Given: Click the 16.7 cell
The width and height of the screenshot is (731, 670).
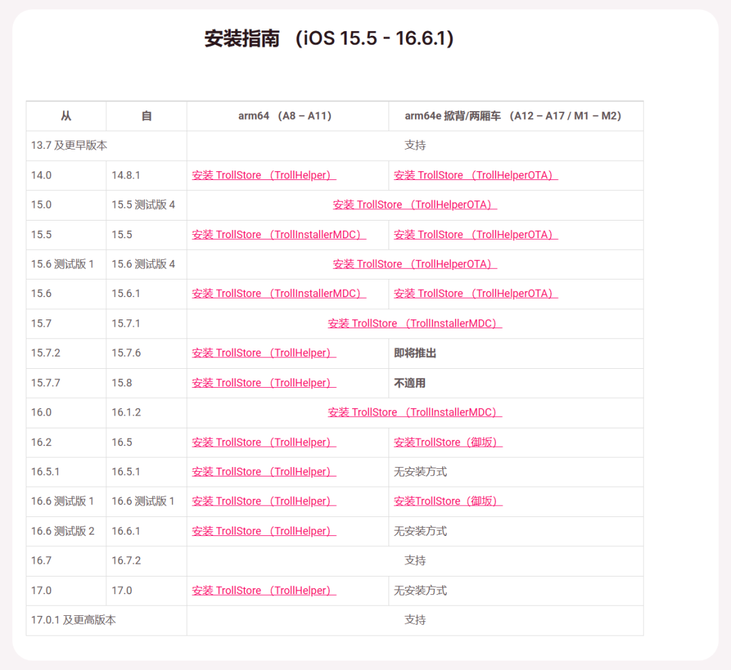Looking at the screenshot, I should click(x=66, y=560).
